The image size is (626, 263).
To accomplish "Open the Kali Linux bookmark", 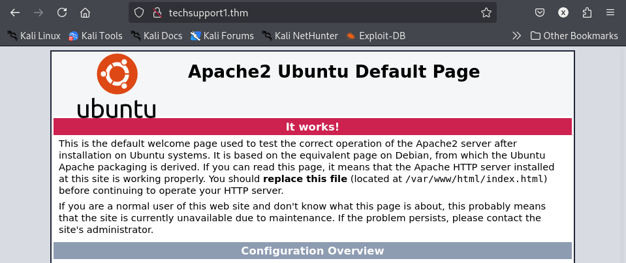I will tap(34, 36).
